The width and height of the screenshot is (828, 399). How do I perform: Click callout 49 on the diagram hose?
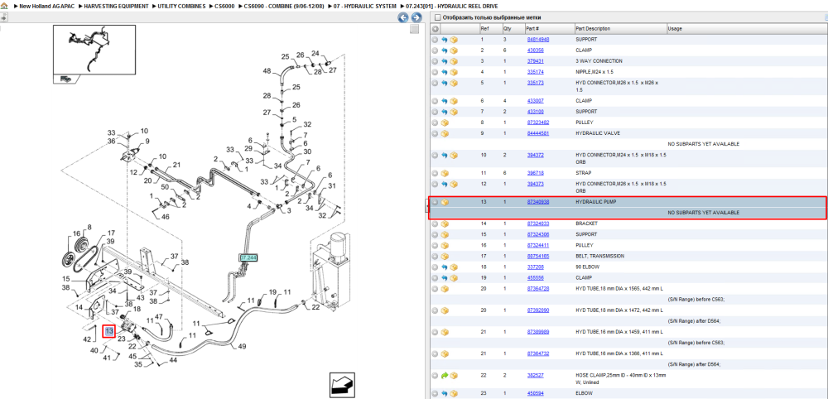242,347
